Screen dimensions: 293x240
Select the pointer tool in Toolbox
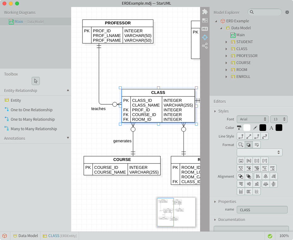point(36,81)
